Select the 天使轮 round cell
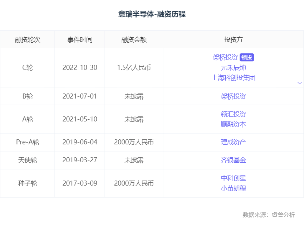This screenshot has height=230, width=304. pos(28,160)
